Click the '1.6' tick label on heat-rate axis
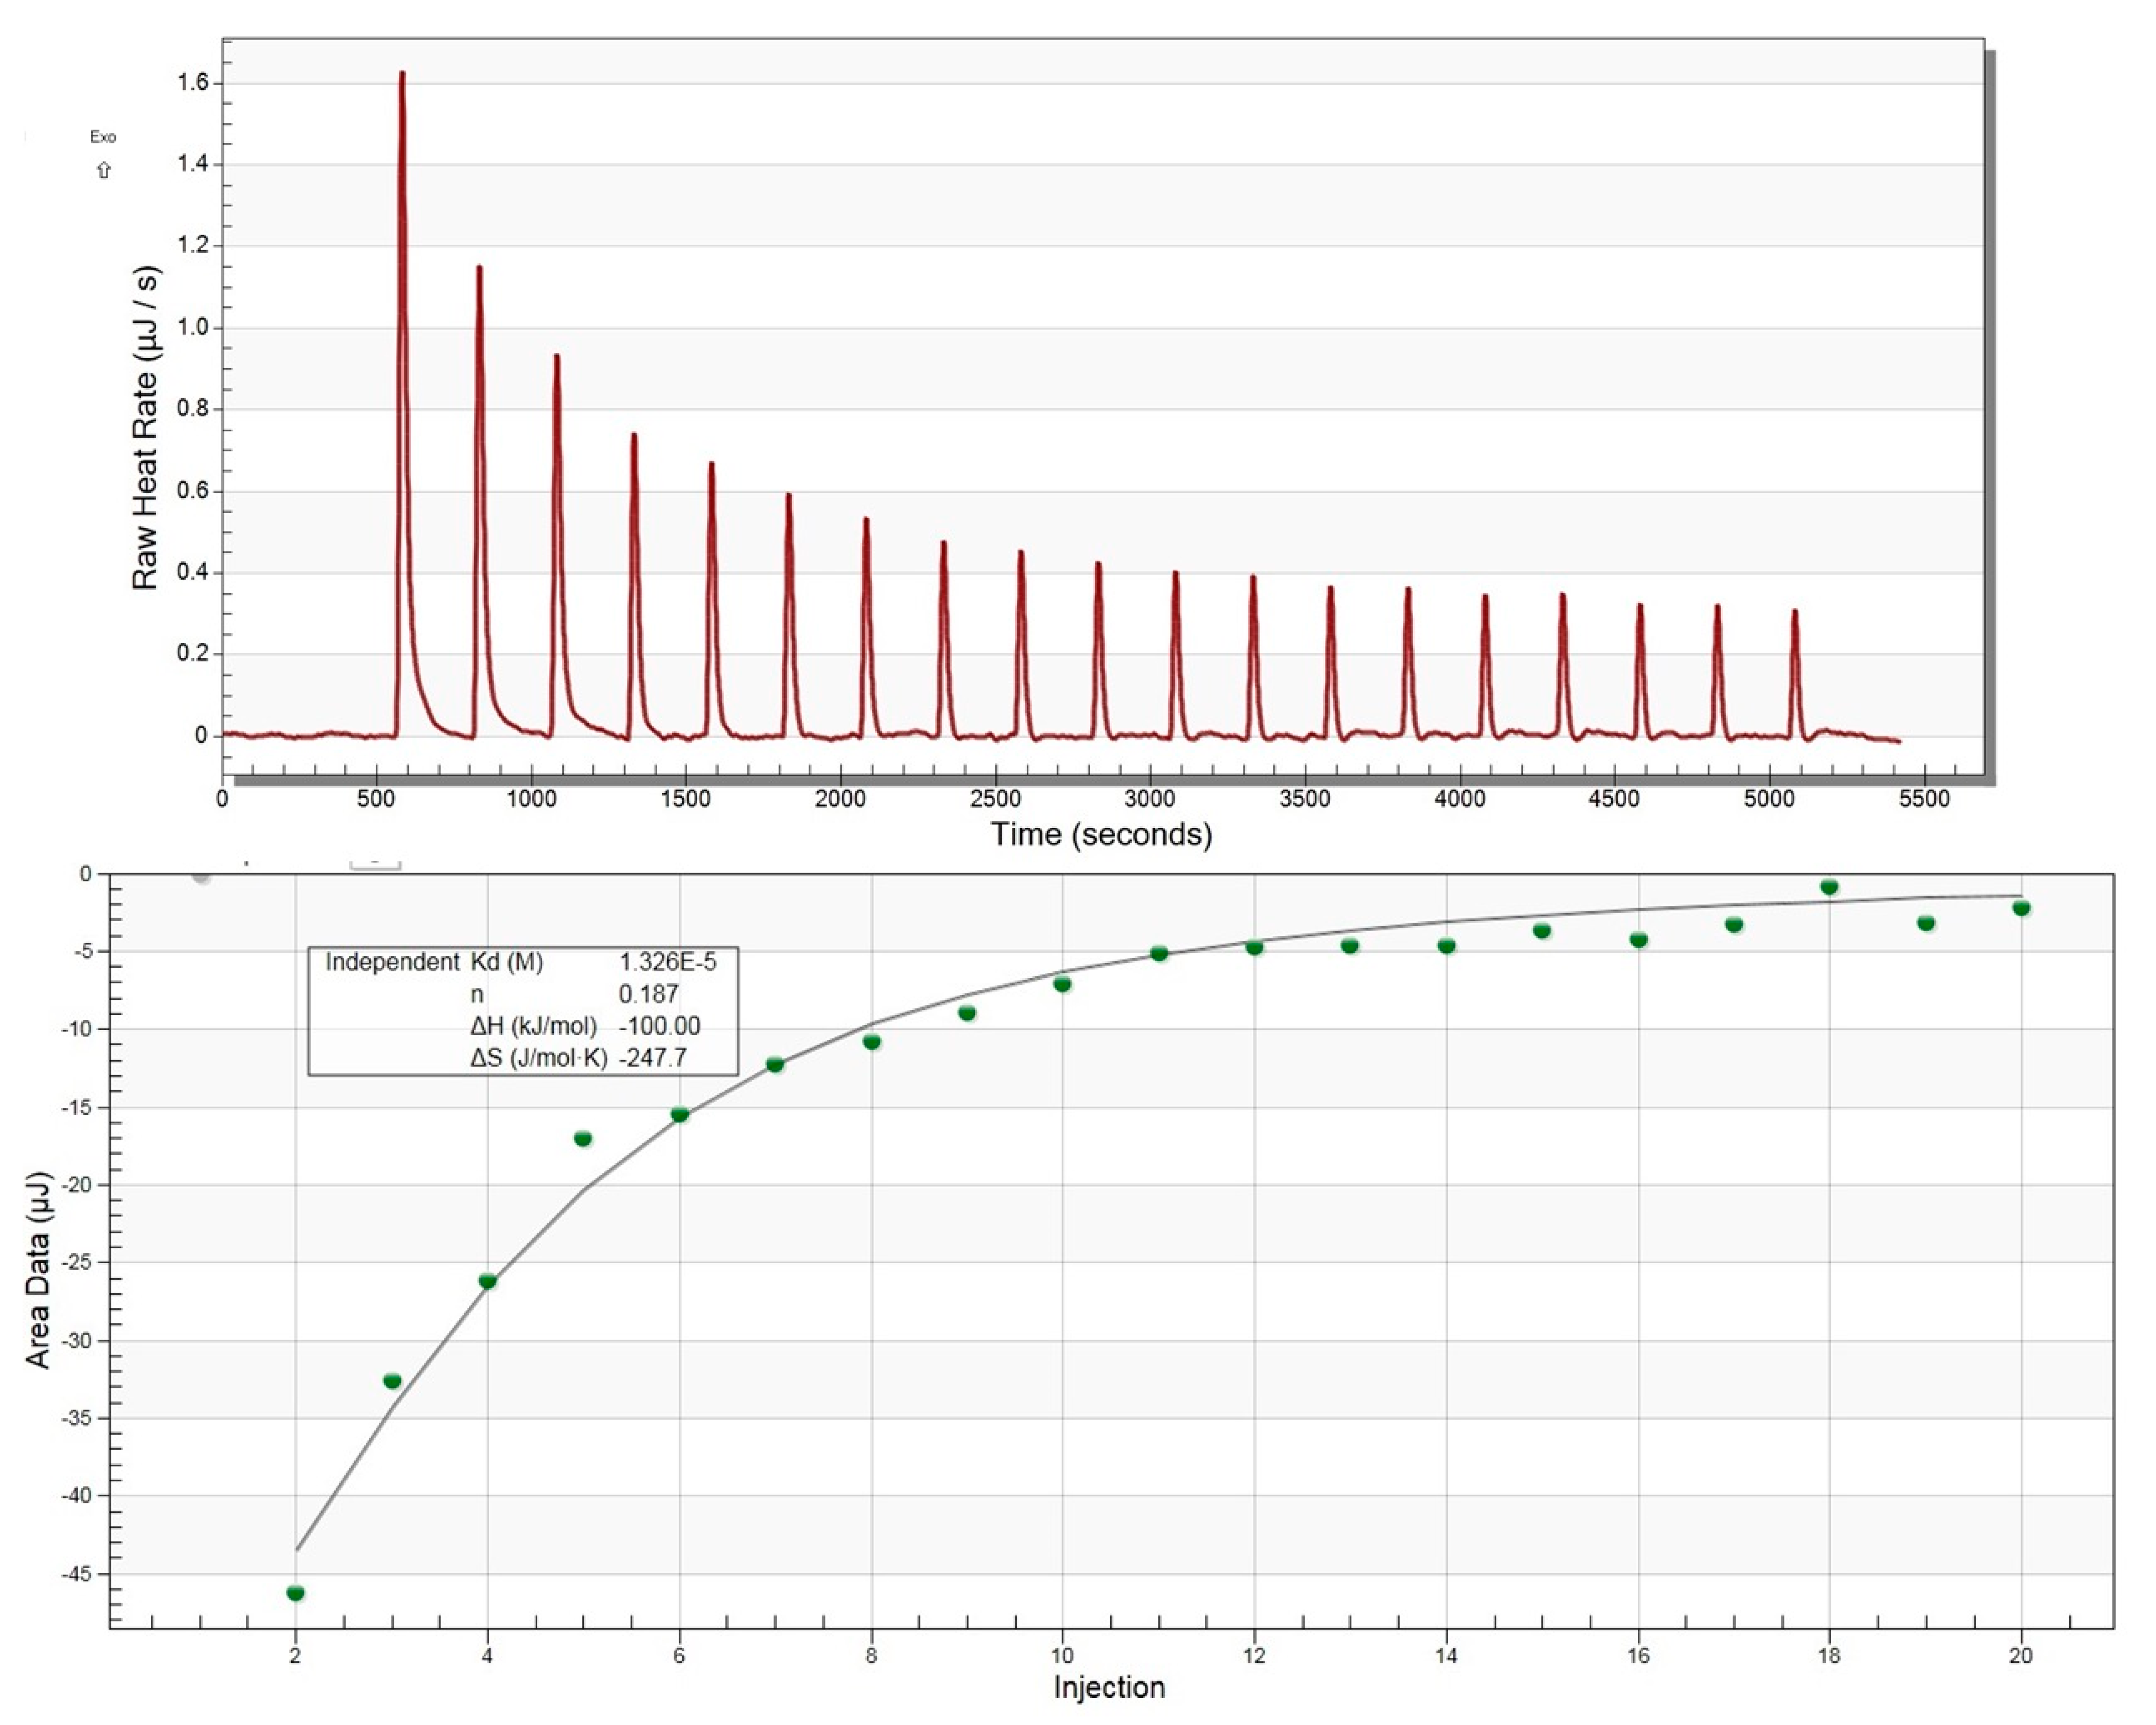The width and height of the screenshot is (2156, 1725). pos(193,83)
